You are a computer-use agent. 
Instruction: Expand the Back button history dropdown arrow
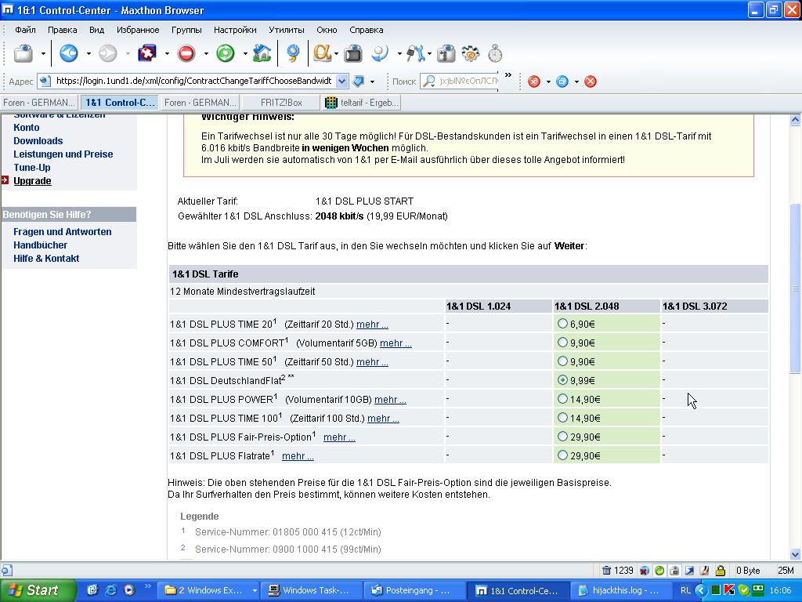pos(89,54)
